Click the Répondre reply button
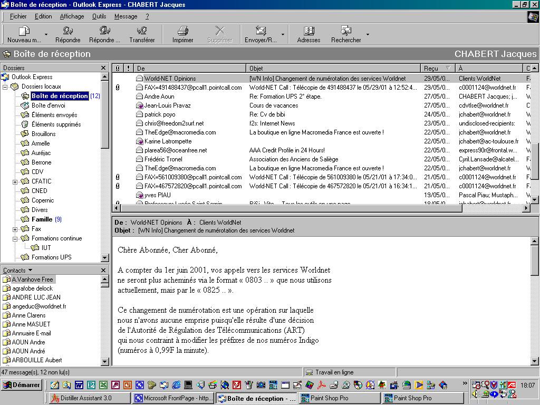 [x=68, y=34]
